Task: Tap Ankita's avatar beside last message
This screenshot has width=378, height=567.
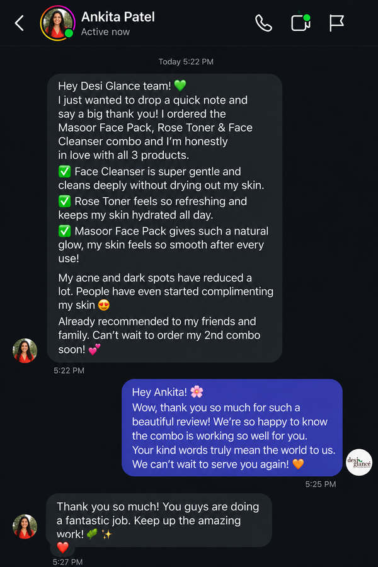Action: pos(25,527)
